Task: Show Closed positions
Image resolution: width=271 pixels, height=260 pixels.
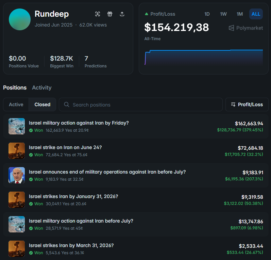Action: 43,104
